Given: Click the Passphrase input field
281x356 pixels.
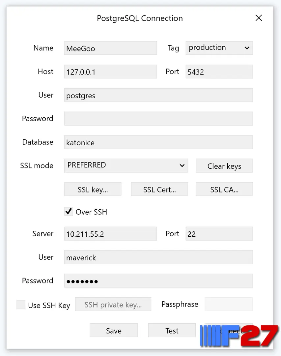Looking at the screenshot, I should click(x=229, y=304).
